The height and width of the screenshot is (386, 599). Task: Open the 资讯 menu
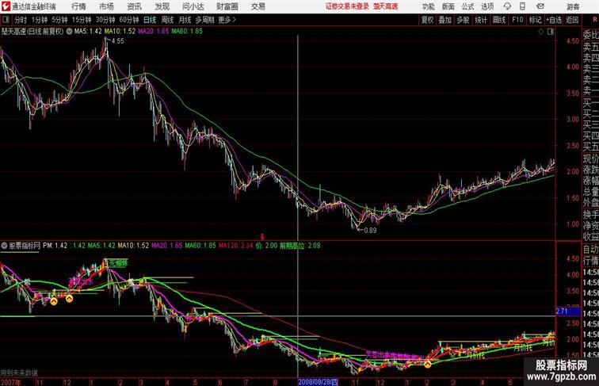[x=135, y=6]
